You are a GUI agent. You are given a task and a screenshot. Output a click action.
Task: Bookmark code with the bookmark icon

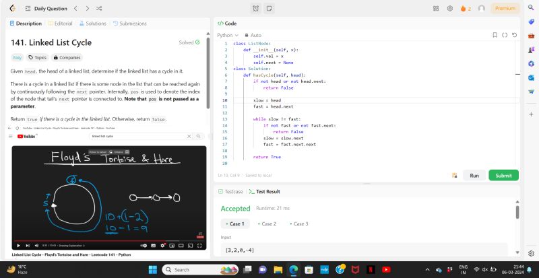pos(495,35)
